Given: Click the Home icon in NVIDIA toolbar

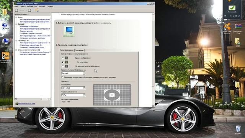Looking at the screenshot, I should [37, 10].
